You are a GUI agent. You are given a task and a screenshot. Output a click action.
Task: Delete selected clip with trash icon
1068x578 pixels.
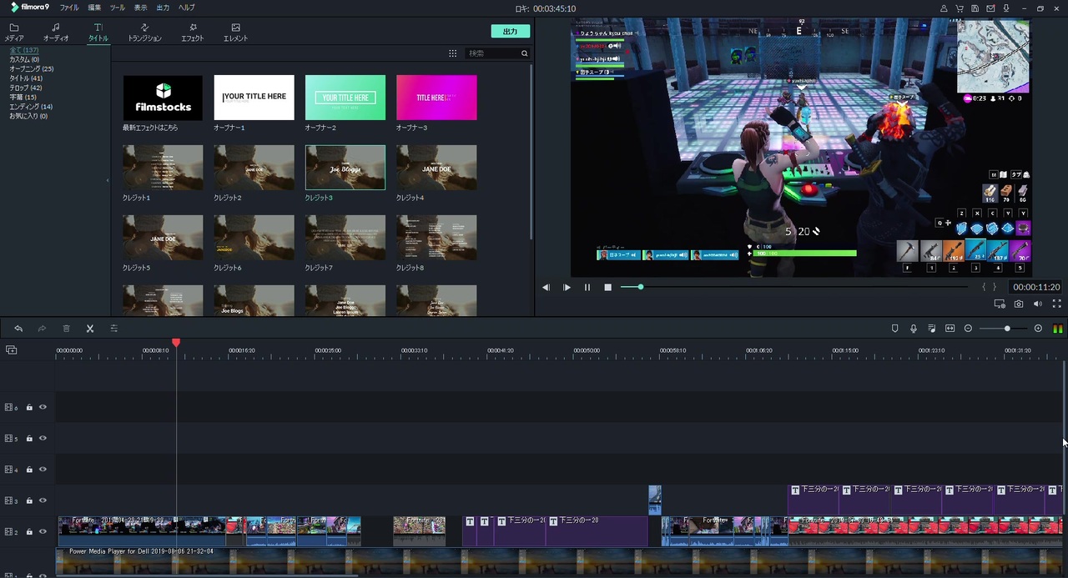point(66,329)
